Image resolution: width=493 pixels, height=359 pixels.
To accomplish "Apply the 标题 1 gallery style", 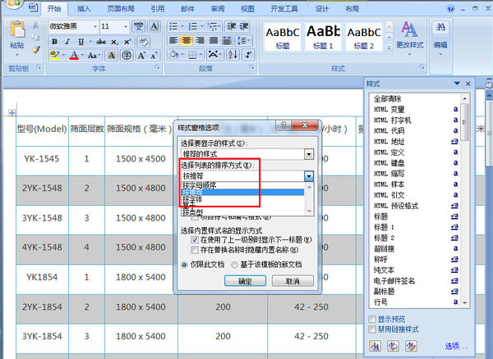I will pos(323,36).
